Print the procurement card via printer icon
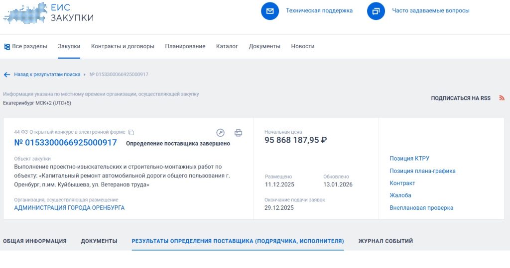Image resolution: width=510 pixels, height=268 pixels. [238, 133]
